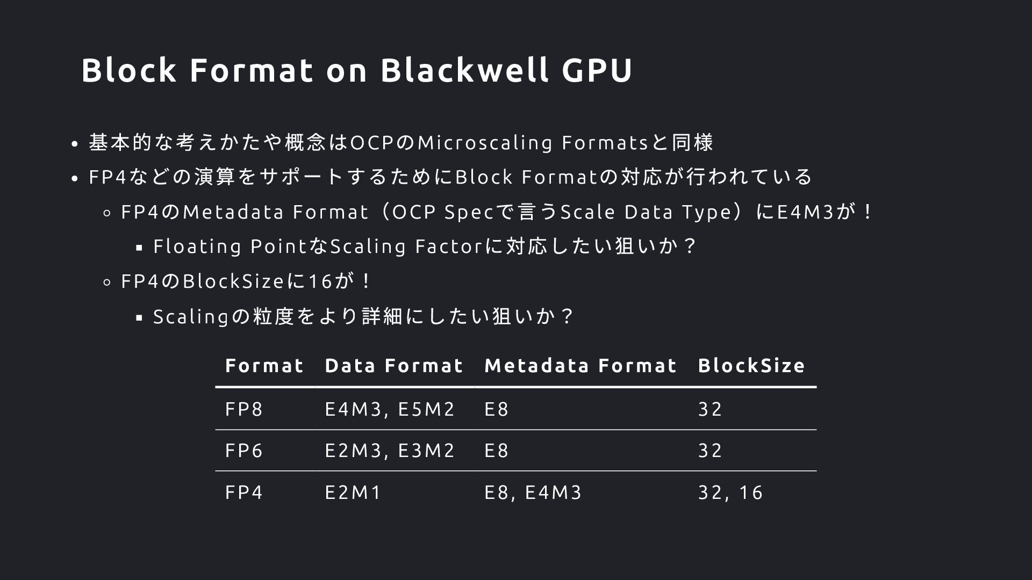
Task: Click the E2M1 data format cell
Action: [x=353, y=492]
